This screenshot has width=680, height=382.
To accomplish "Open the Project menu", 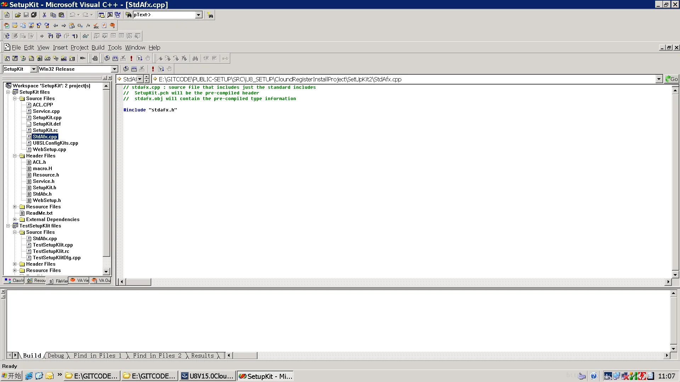I will [79, 47].
